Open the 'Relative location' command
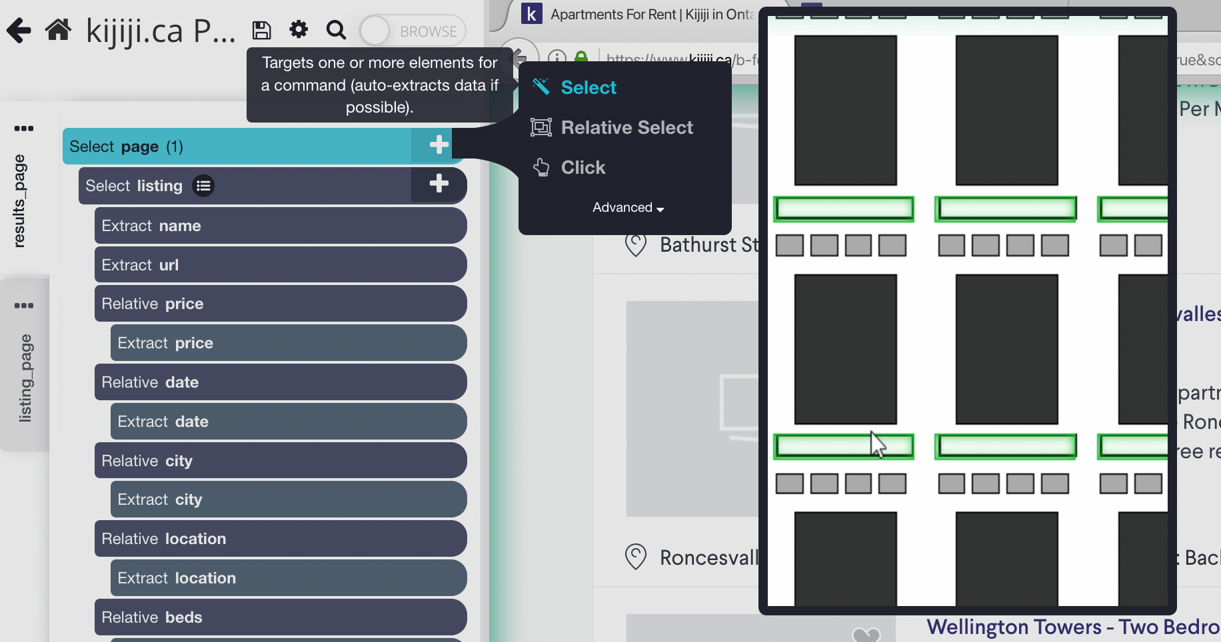1221x642 pixels. click(281, 539)
